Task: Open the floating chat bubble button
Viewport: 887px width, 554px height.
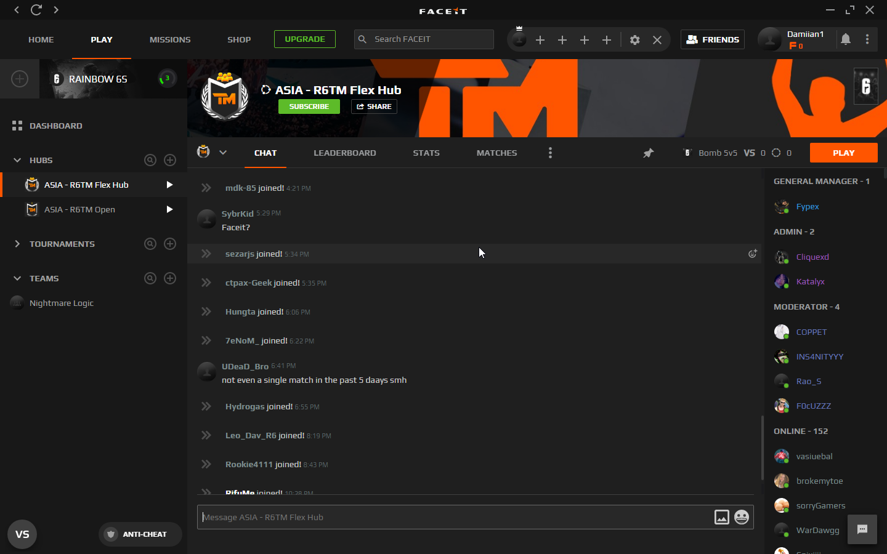Action: [x=862, y=529]
